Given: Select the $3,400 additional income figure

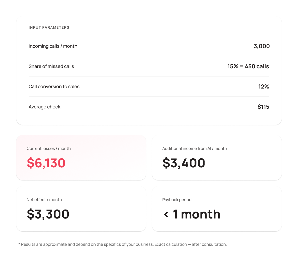Looking at the screenshot, I should coord(184,163).
